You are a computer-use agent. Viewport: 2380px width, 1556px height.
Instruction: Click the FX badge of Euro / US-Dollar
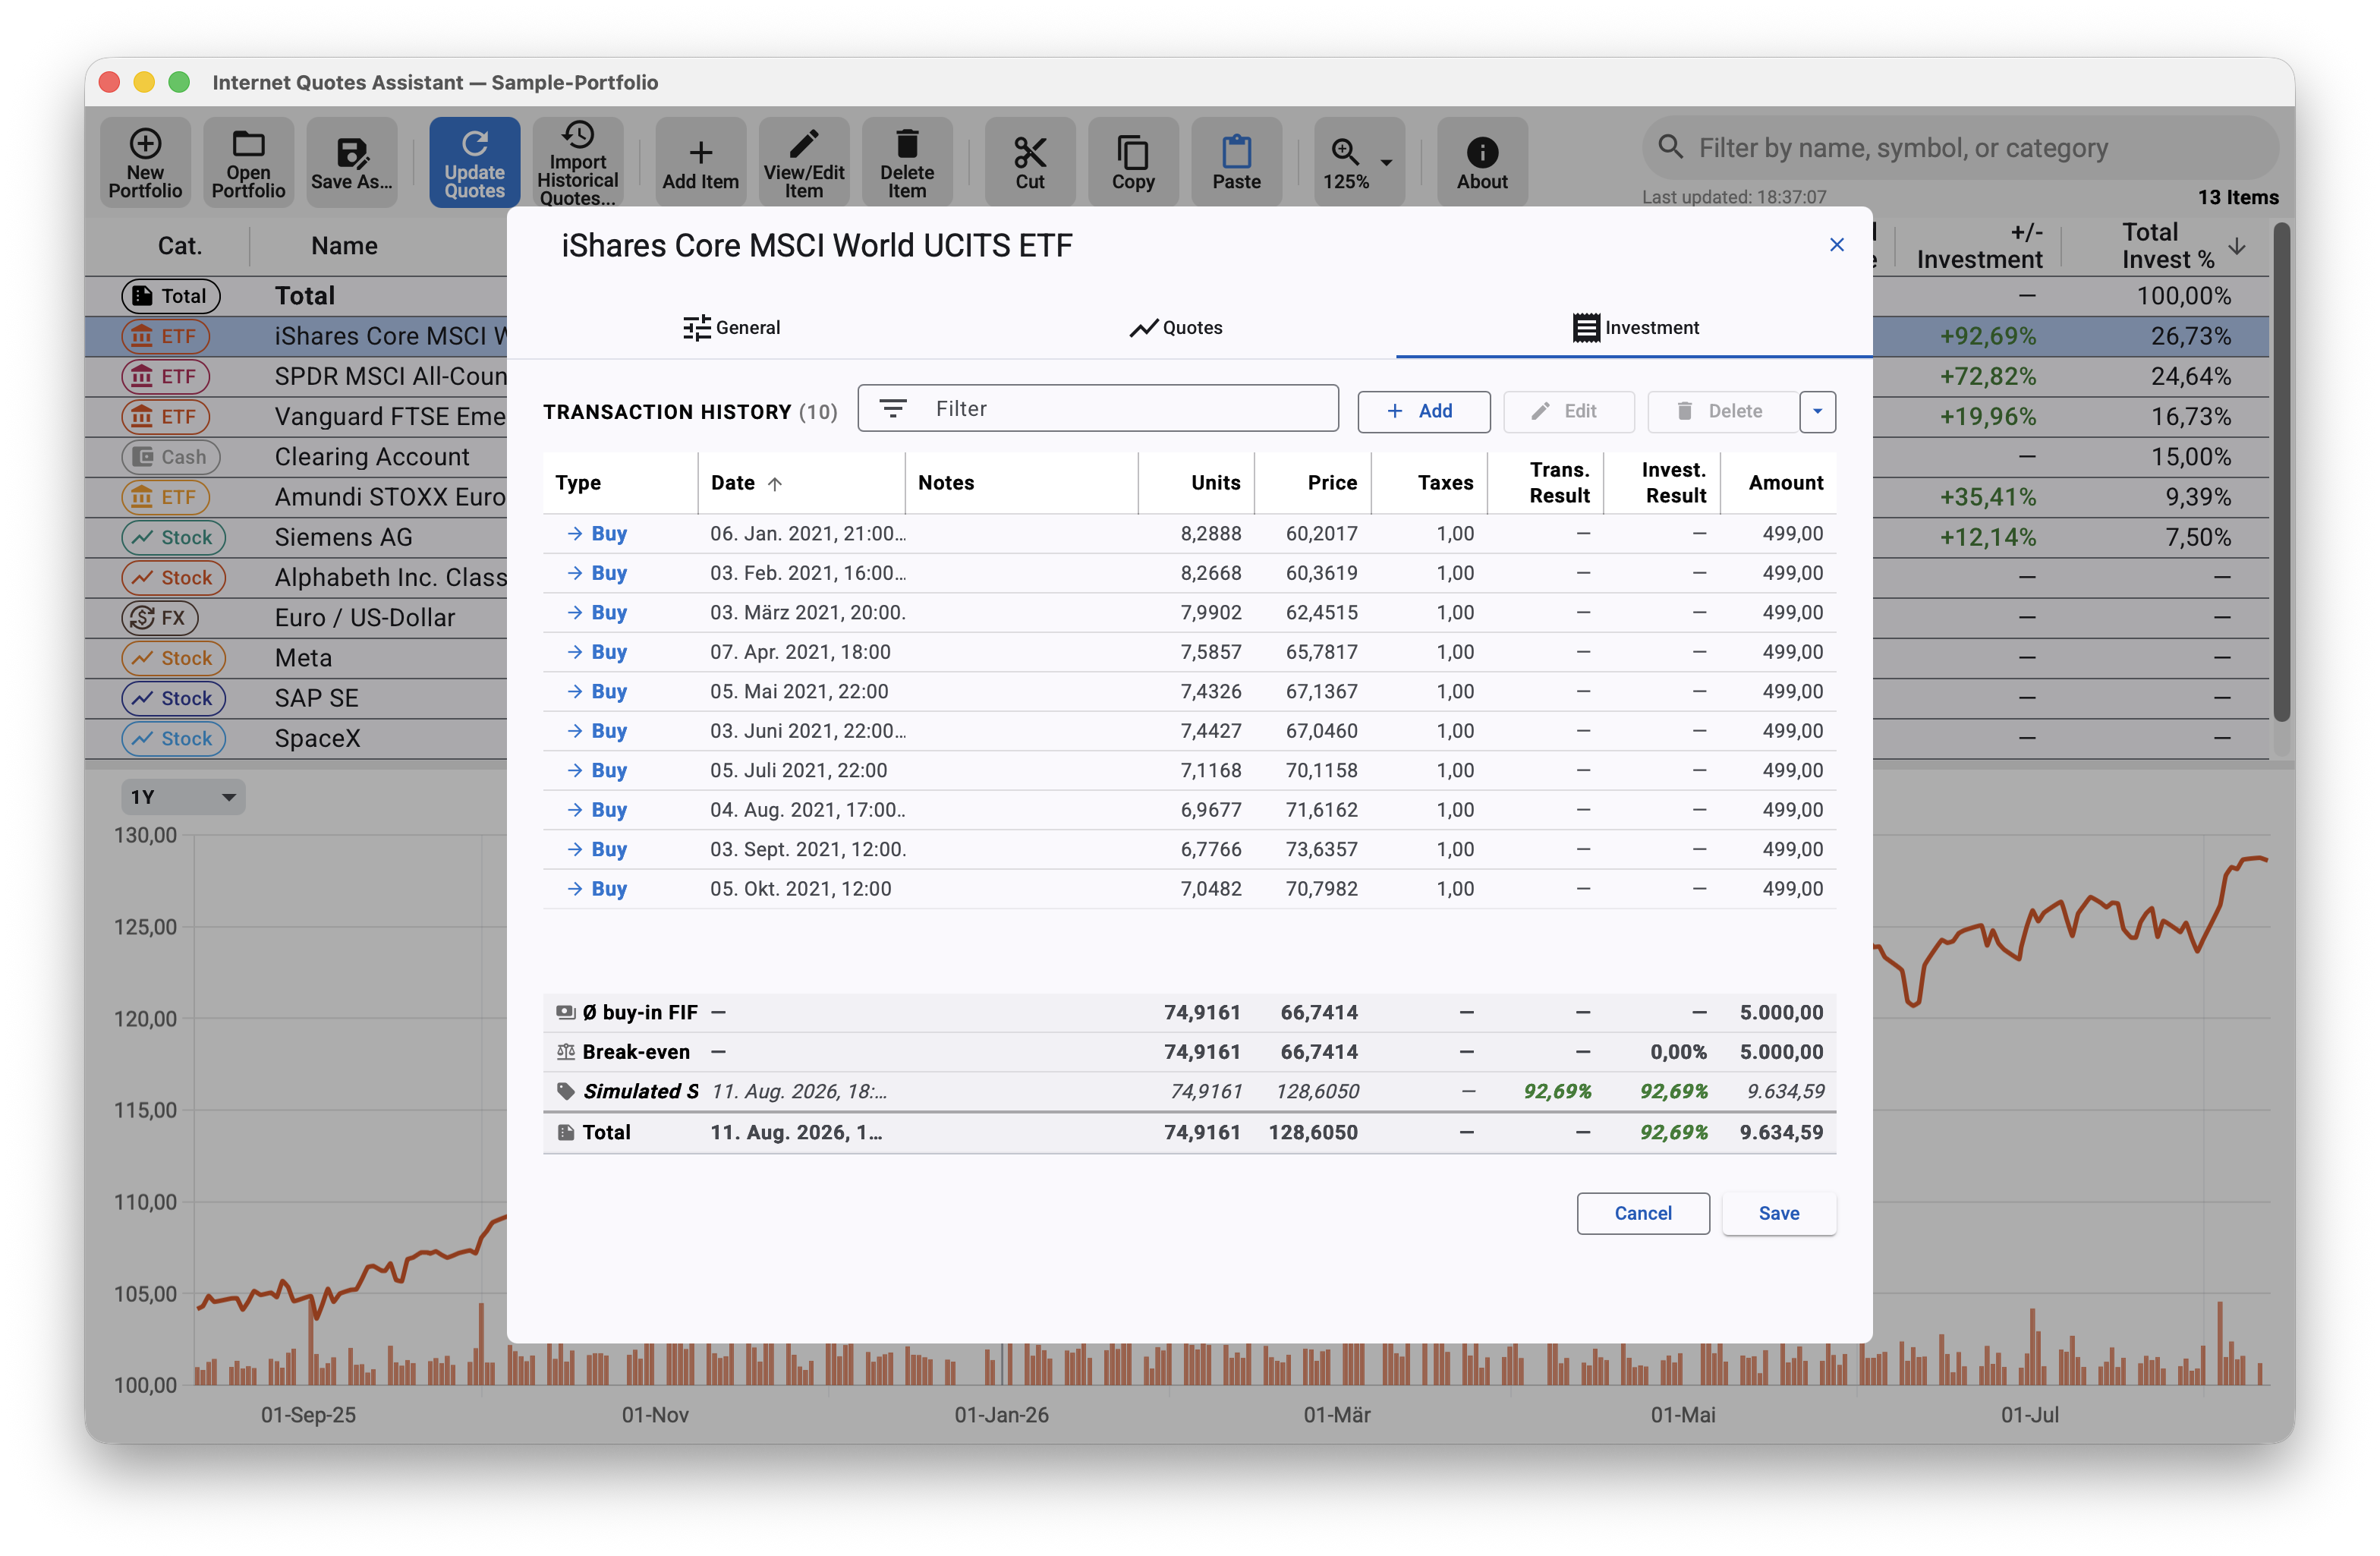pos(159,618)
